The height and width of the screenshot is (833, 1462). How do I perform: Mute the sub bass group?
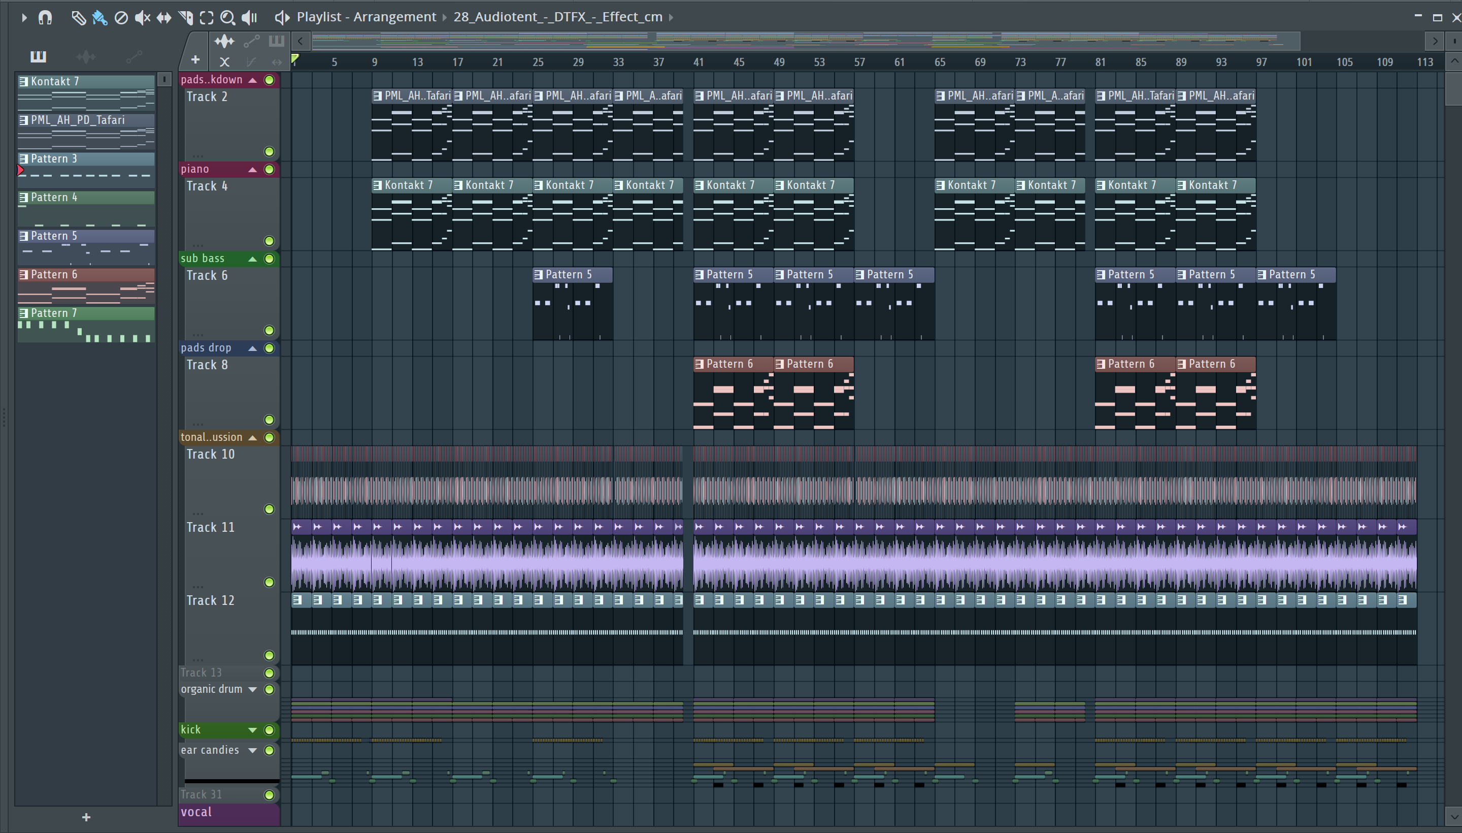coord(269,259)
